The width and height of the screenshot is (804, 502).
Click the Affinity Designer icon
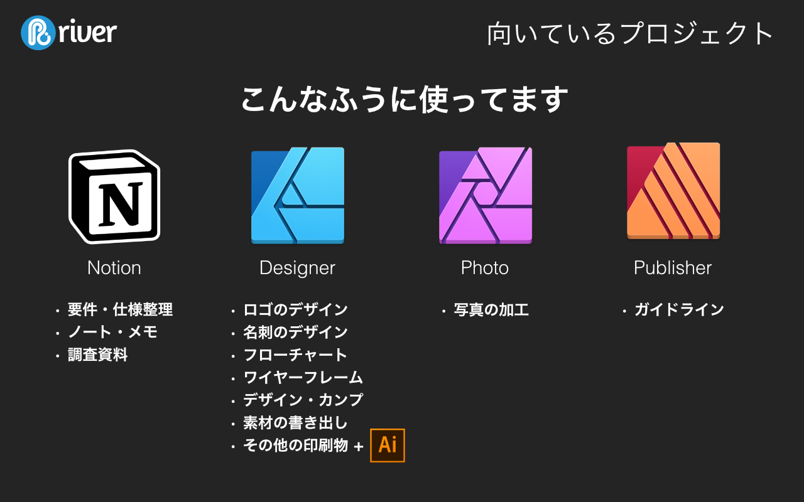tap(298, 195)
